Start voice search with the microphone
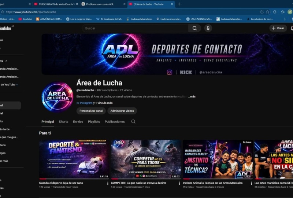293x198 pixels. point(208,28)
